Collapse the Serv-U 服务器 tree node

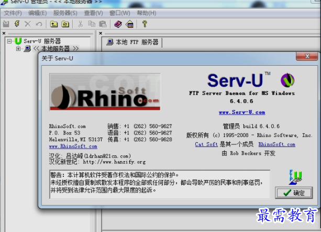(x=9, y=41)
